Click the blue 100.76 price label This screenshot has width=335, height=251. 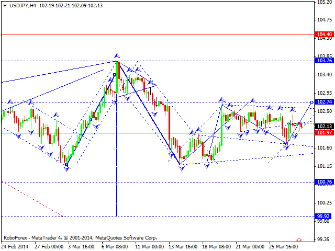323,182
